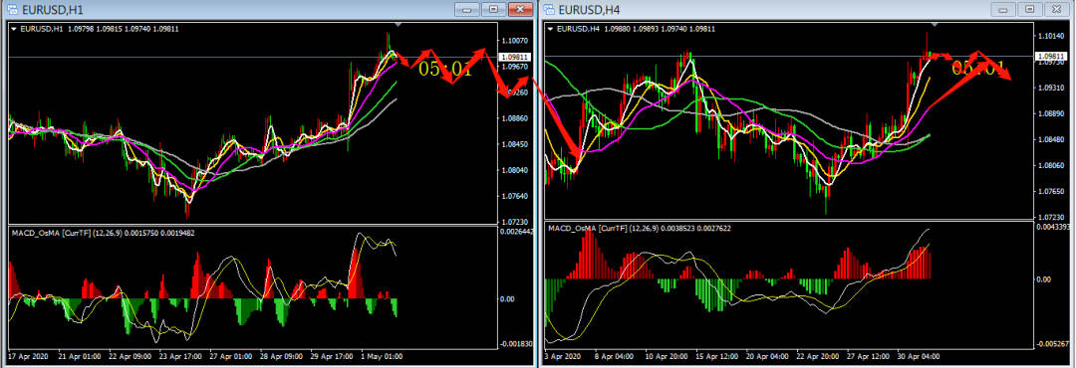The width and height of the screenshot is (1076, 368).
Task: Click the 1 May 01:00 time label
Action: click(381, 356)
